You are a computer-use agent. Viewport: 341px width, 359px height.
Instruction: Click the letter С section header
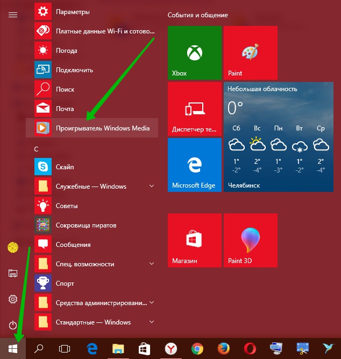tap(36, 149)
